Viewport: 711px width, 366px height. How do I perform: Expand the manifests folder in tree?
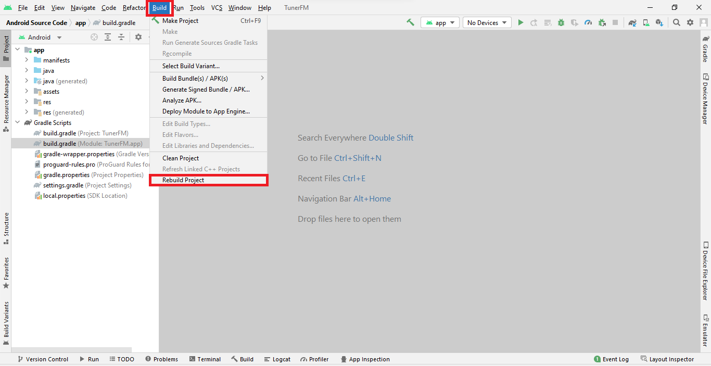(27, 60)
